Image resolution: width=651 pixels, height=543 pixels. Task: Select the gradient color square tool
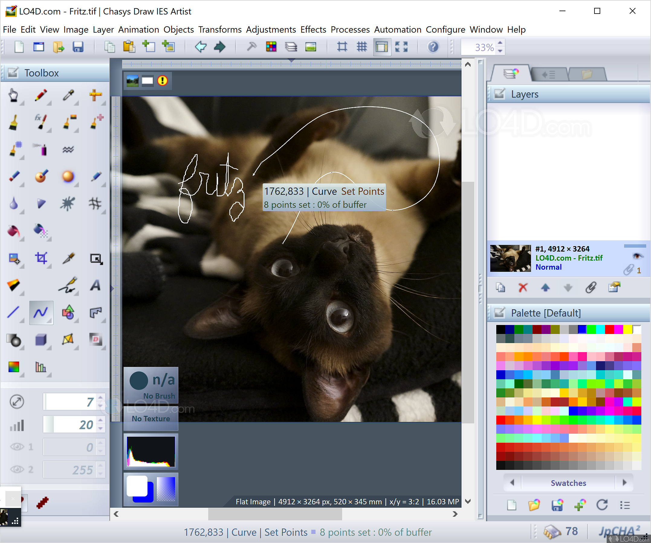pos(13,367)
